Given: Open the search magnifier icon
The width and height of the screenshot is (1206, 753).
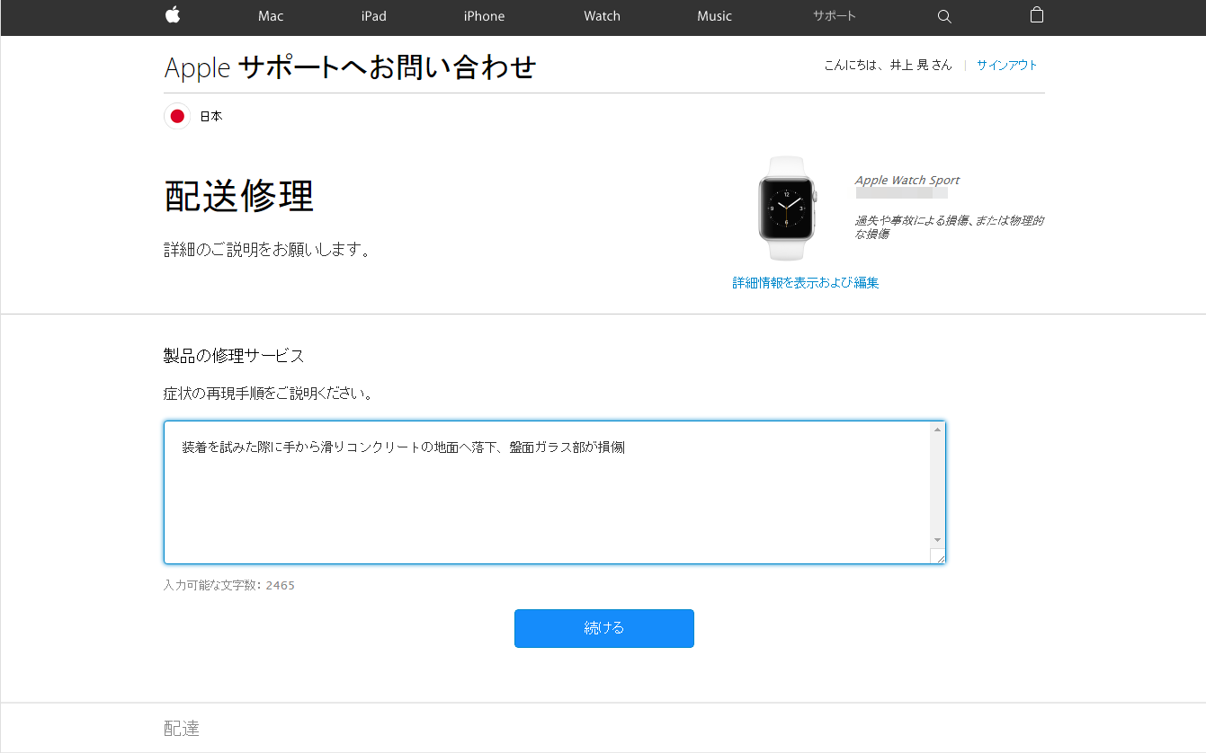Looking at the screenshot, I should (x=944, y=16).
